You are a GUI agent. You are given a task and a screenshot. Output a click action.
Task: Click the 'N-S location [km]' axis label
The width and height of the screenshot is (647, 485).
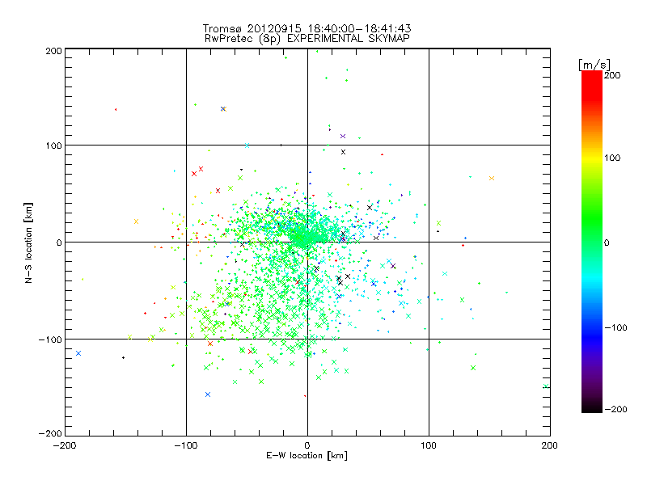(x=28, y=242)
